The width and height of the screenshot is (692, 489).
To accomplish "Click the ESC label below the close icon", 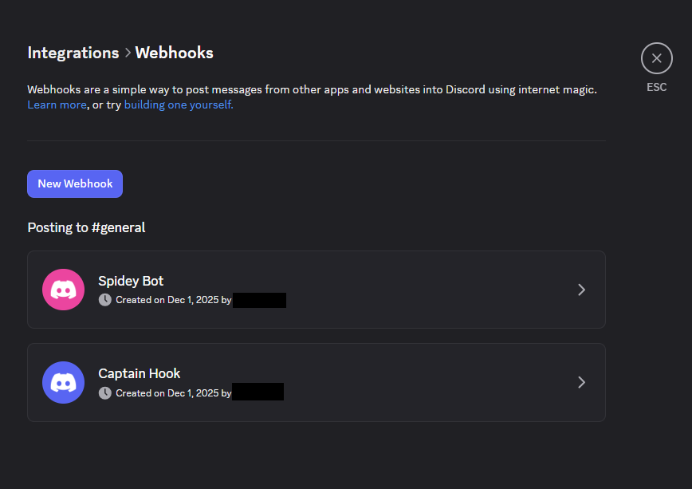I will [656, 87].
